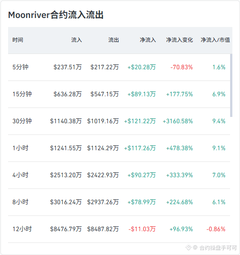The height and width of the screenshot is (255, 240).
Task: Click the change value +177.75%
Action: pos(180,94)
